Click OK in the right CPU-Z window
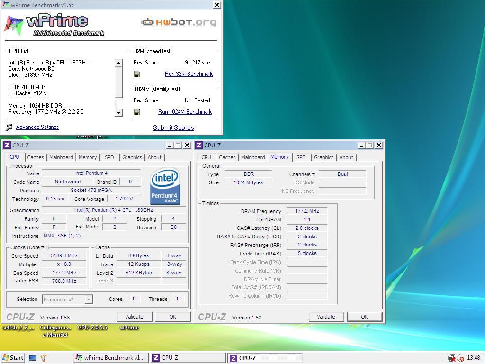 click(x=364, y=317)
